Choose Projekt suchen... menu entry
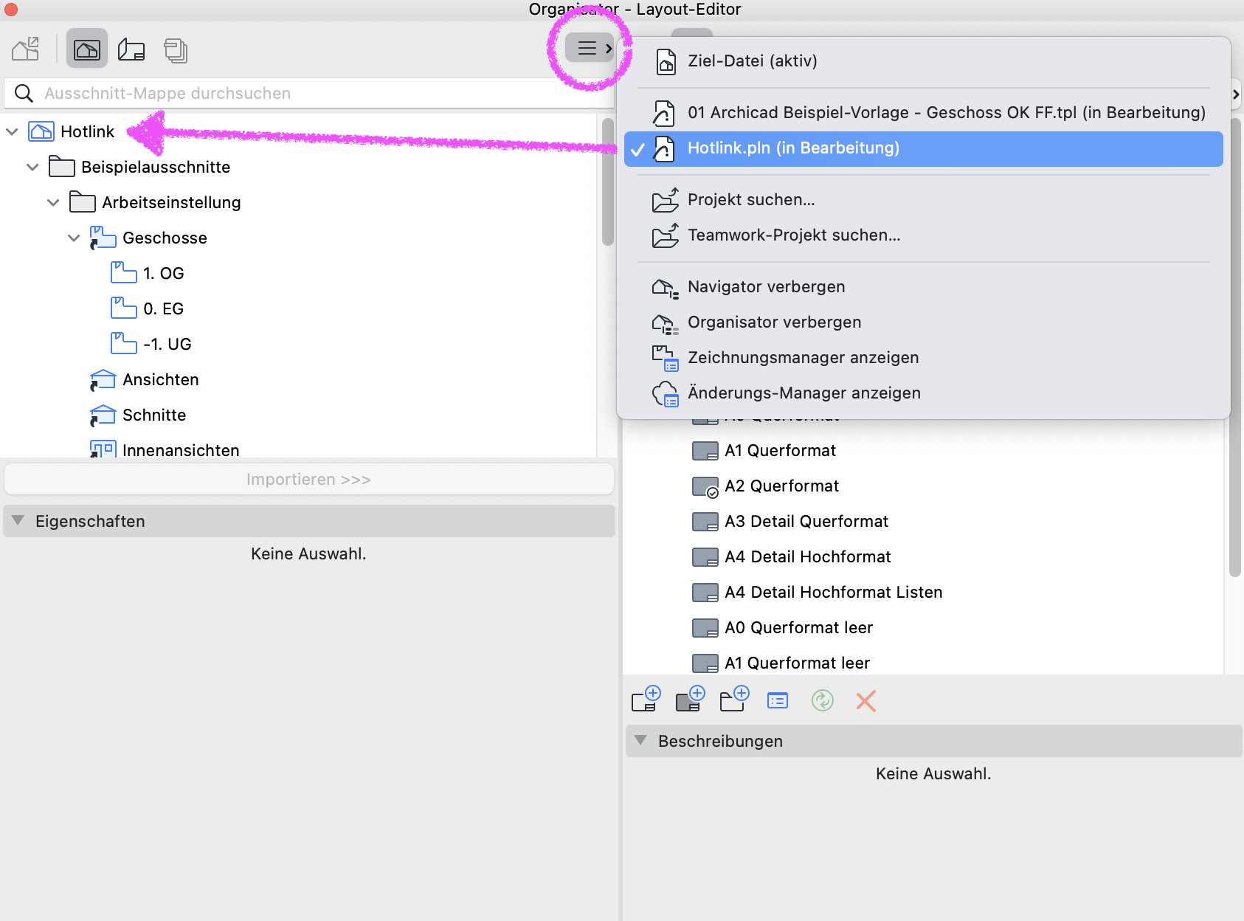 click(x=924, y=200)
